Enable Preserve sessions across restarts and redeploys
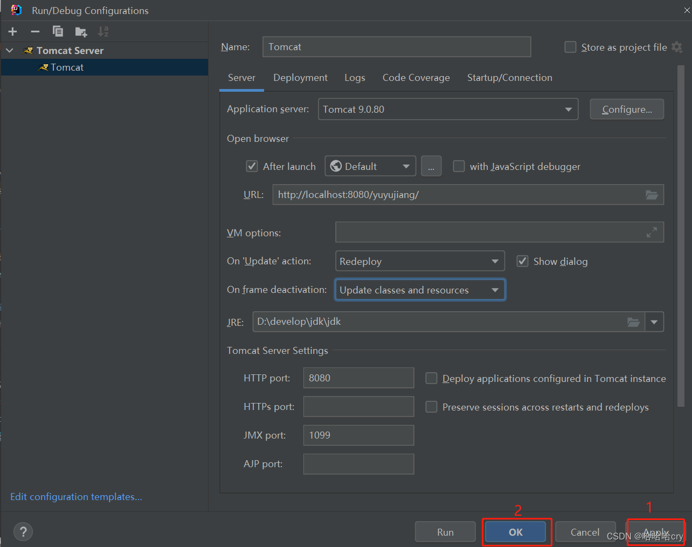The height and width of the screenshot is (547, 692). click(x=431, y=407)
